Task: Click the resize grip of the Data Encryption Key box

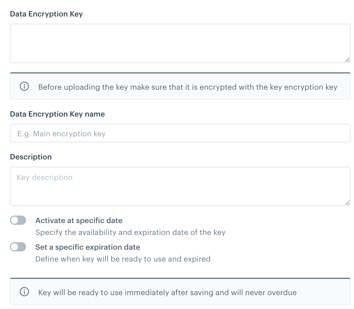Action: (x=347, y=60)
